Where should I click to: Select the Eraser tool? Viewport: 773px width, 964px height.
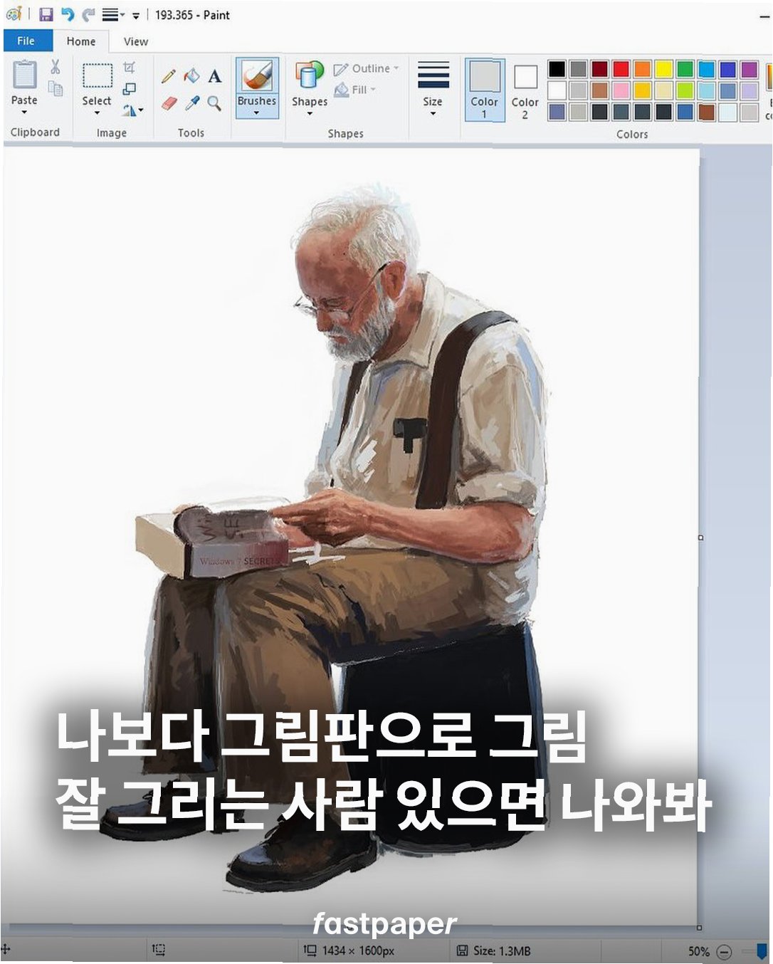point(169,104)
